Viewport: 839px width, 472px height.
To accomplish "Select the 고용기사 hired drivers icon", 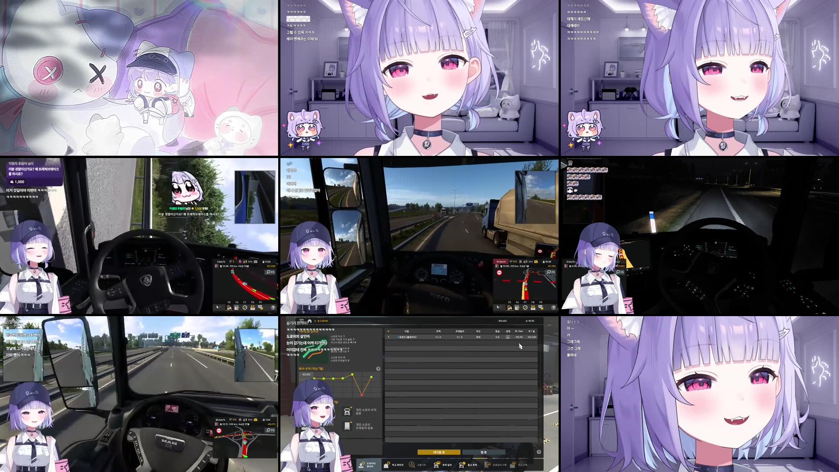I will pos(412,465).
